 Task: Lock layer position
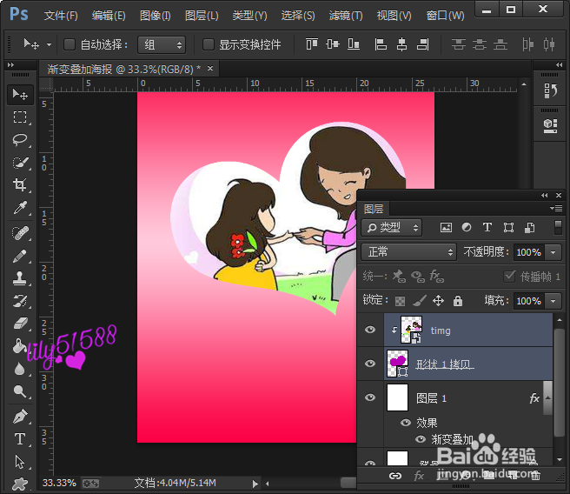click(439, 301)
